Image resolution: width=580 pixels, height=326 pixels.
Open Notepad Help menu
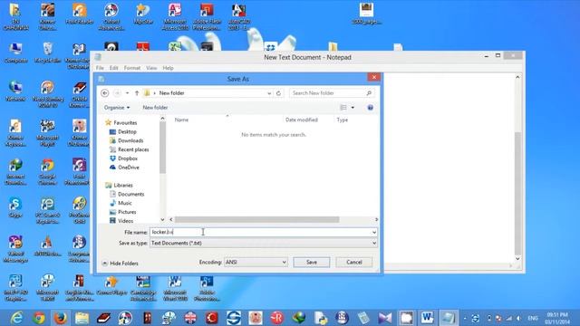tap(168, 68)
